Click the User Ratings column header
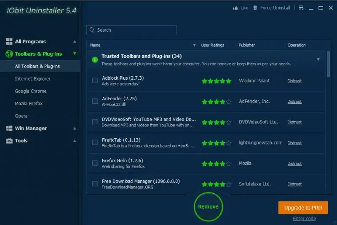This screenshot has height=225, width=337. [213, 45]
